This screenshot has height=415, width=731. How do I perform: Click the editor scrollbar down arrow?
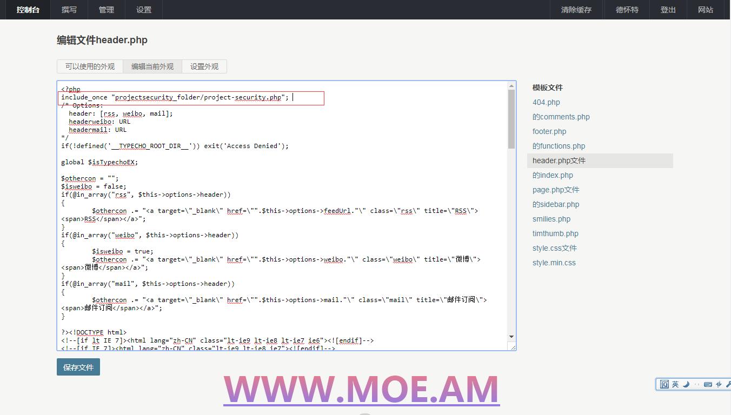point(511,337)
